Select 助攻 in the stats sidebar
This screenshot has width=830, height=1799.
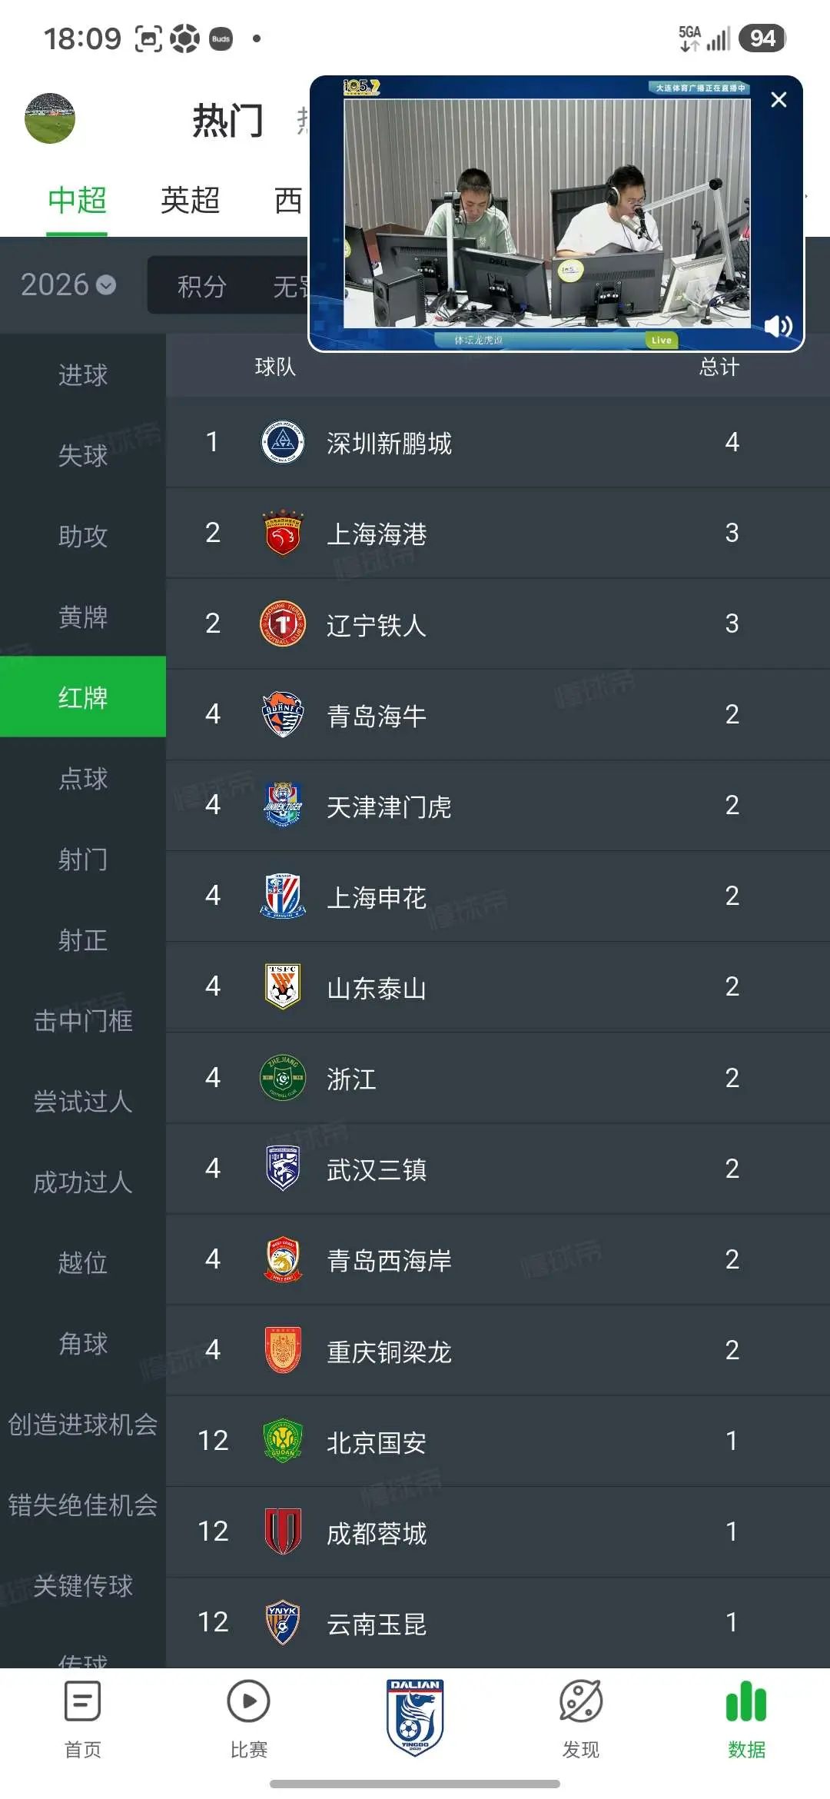83,536
